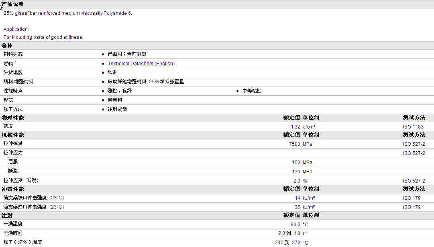
Task: Select the 加工方法 row label
Action: tap(13, 109)
